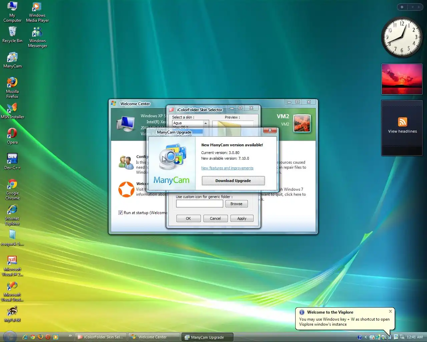Click Cancel in iColorFolder Skin Selector
The width and height of the screenshot is (427, 342).
point(215,218)
